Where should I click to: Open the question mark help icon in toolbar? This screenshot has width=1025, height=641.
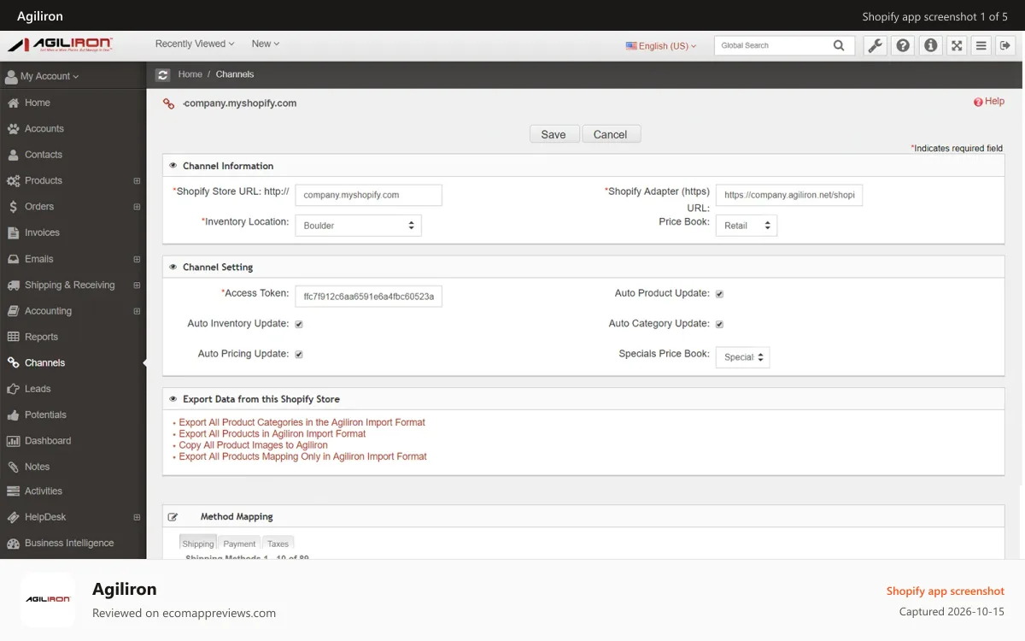[902, 46]
